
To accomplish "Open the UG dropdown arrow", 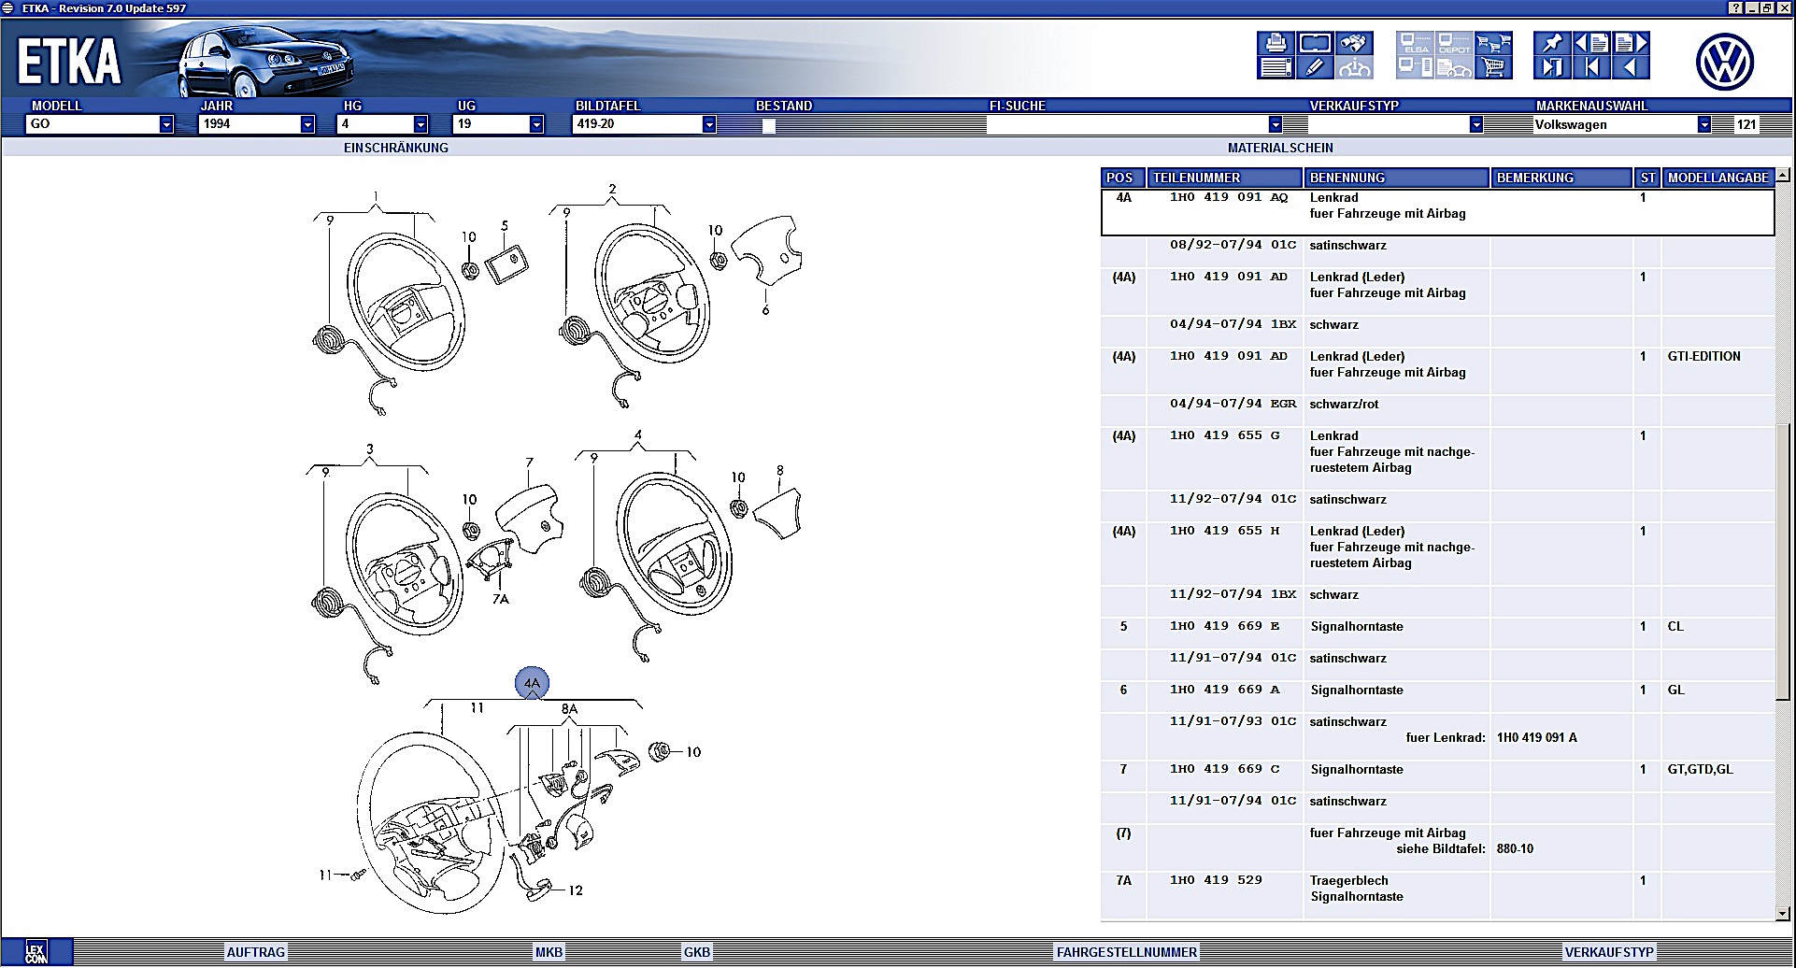I will coord(536,124).
